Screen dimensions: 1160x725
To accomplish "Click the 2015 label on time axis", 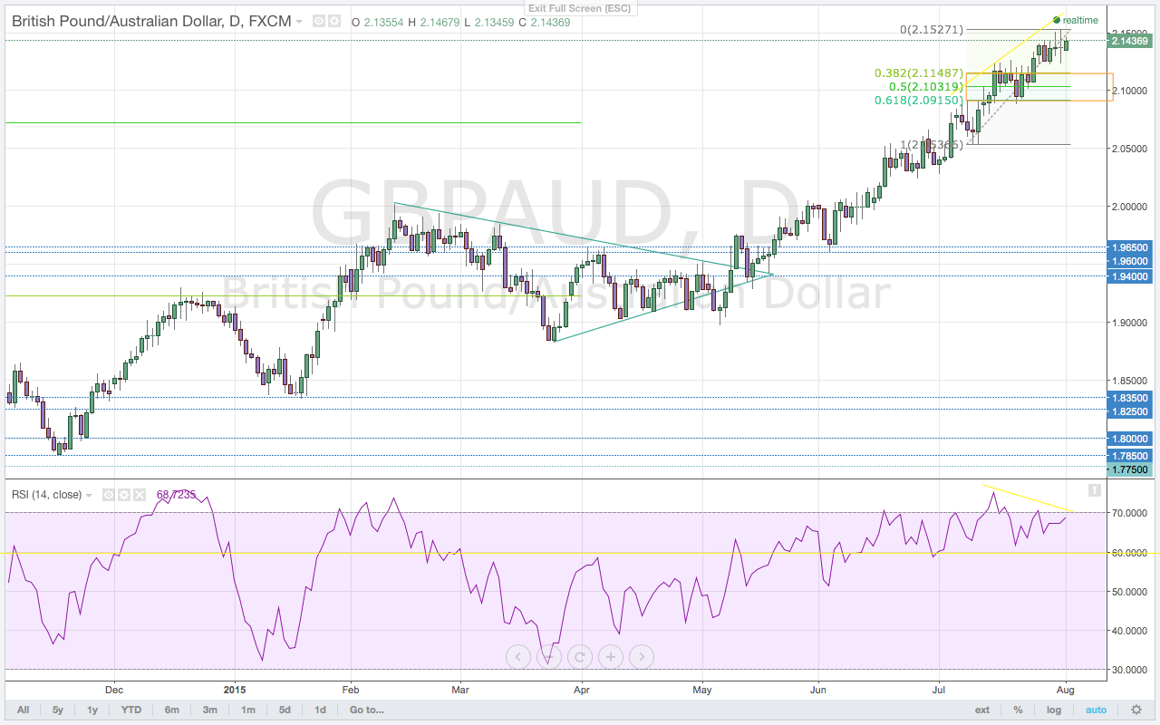I will coord(235,689).
